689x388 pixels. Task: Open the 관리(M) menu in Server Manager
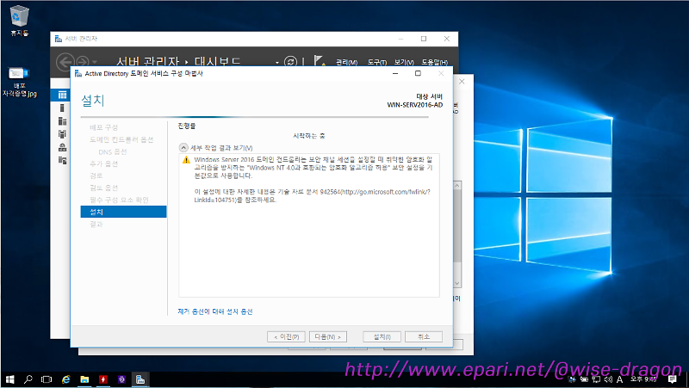click(347, 63)
